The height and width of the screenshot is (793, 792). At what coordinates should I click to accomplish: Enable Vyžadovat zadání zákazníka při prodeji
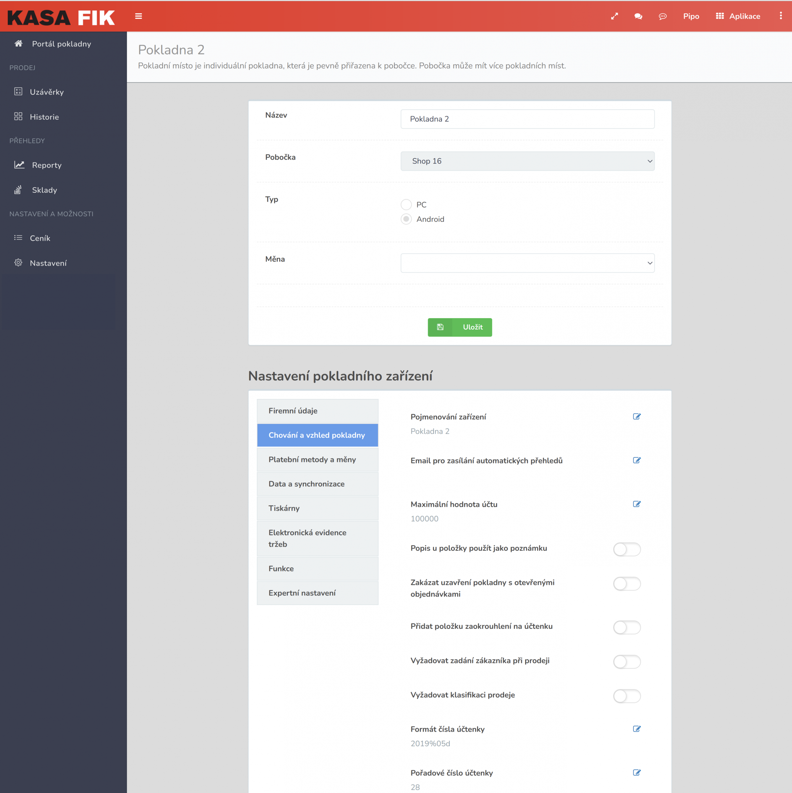pos(627,662)
